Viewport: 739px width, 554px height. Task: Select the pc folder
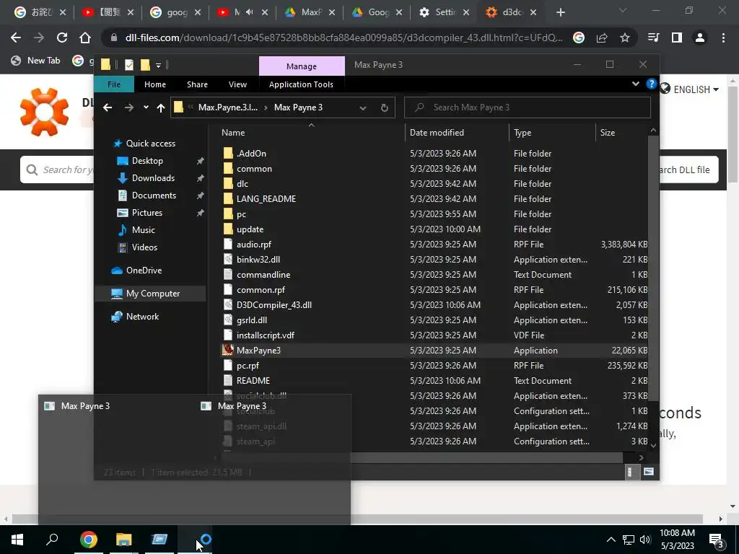[x=241, y=214]
